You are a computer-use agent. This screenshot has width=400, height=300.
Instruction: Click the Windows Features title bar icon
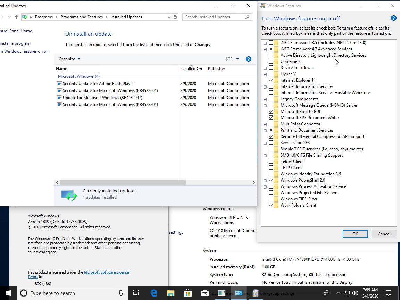click(262, 6)
